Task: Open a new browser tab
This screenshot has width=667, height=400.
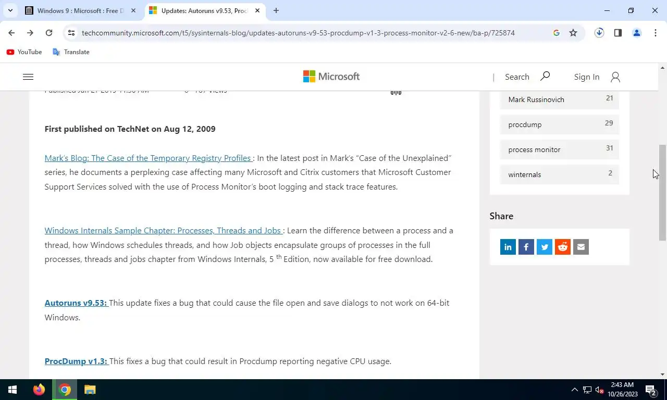Action: point(276,10)
